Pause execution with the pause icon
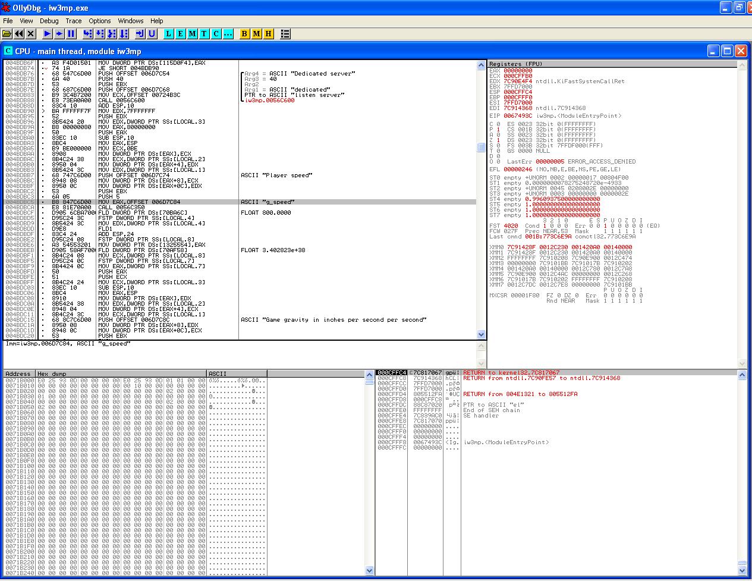Screen dimensions: 752x581 pos(71,34)
